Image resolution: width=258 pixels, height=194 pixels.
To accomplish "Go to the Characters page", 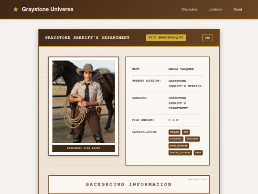I will [189, 10].
